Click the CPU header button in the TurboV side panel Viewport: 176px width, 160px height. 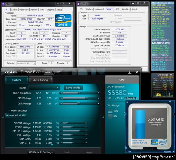122,80
